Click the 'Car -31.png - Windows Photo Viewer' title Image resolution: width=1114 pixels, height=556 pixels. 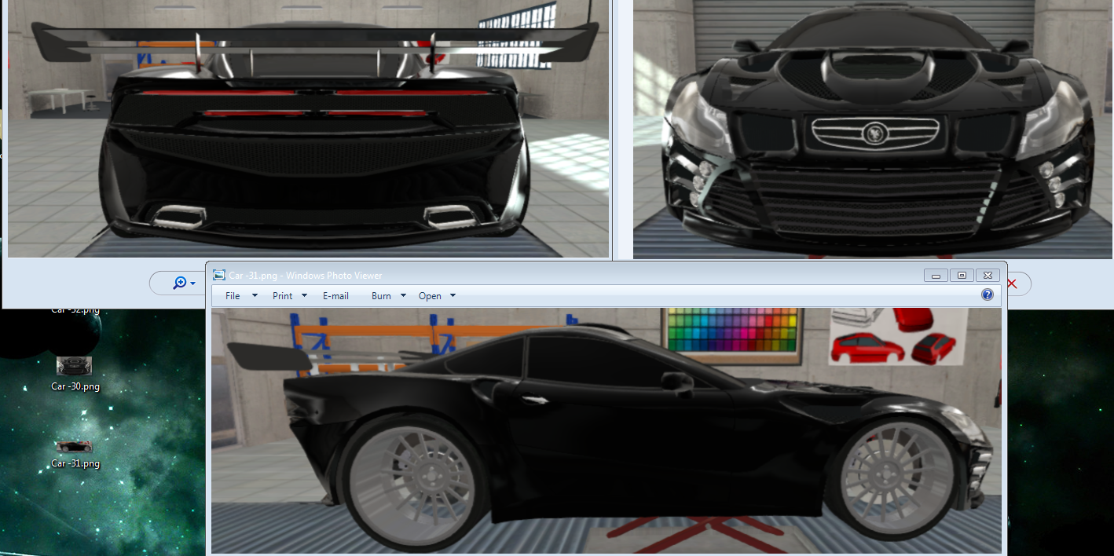pyautogui.click(x=306, y=276)
